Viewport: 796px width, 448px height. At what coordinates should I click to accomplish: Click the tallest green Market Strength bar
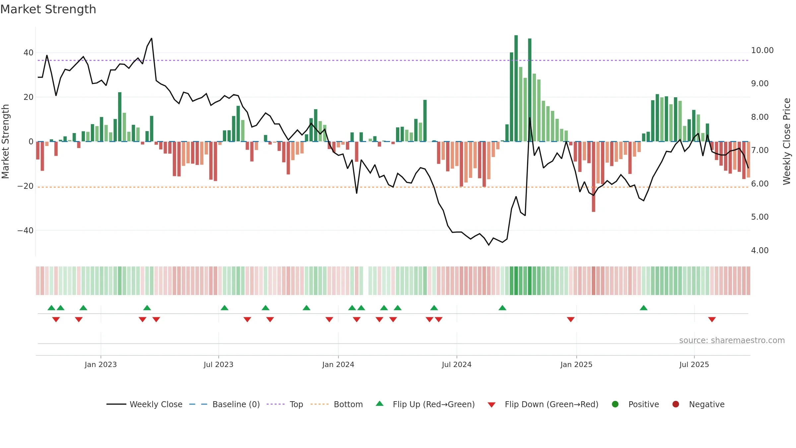[516, 88]
